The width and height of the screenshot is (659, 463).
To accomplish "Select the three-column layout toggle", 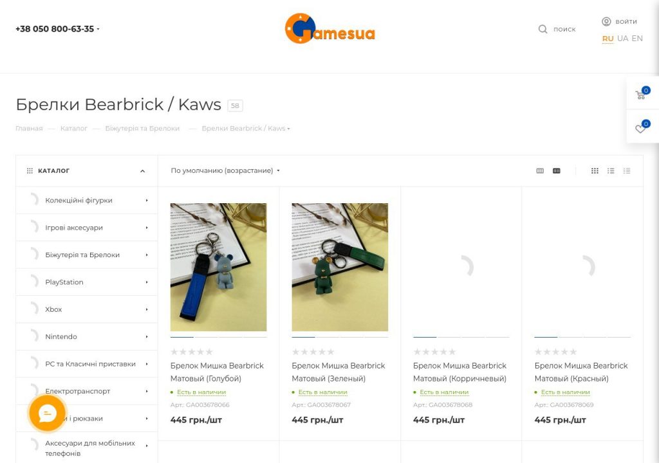I will [x=540, y=170].
